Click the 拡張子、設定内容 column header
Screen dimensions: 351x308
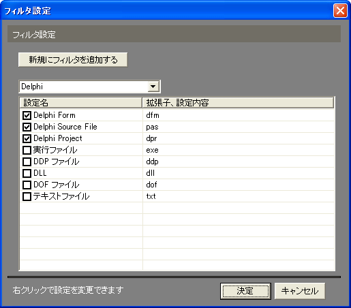click(238, 103)
